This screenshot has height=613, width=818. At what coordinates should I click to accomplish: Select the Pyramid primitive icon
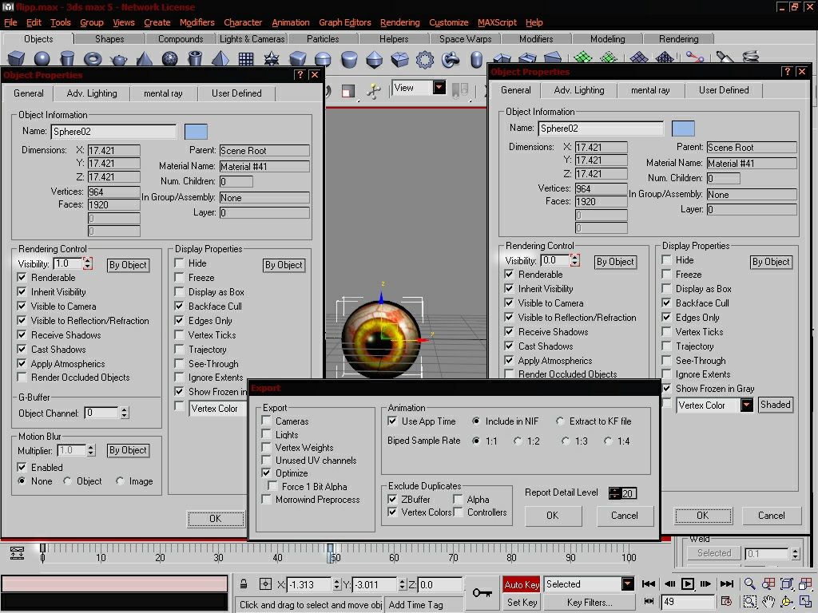(x=220, y=58)
